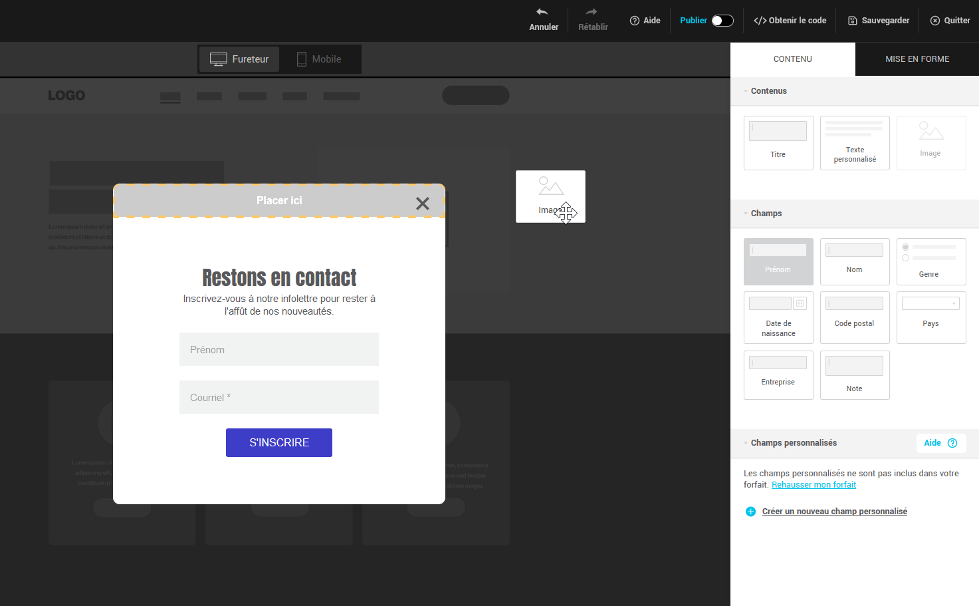Select the Fureteur desktop view
The height and width of the screenshot is (606, 979).
pos(239,59)
